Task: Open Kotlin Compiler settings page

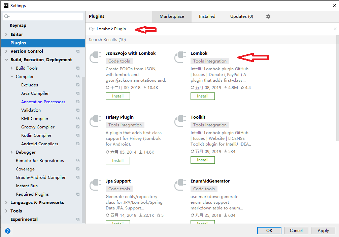Action: [x=36, y=135]
